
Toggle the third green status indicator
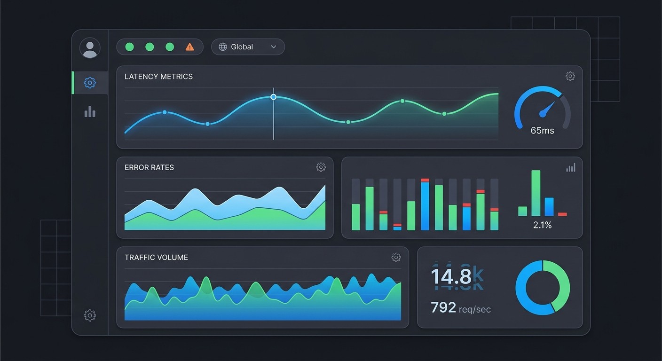point(170,47)
